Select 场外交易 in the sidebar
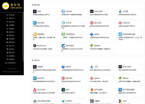This screenshot has width=145, height=104. (10, 22)
